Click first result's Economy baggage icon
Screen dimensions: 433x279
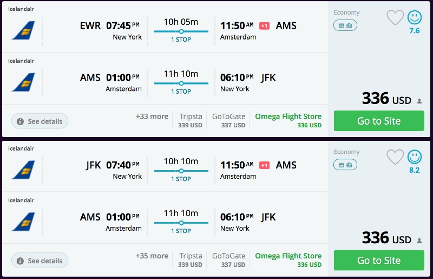point(345,25)
